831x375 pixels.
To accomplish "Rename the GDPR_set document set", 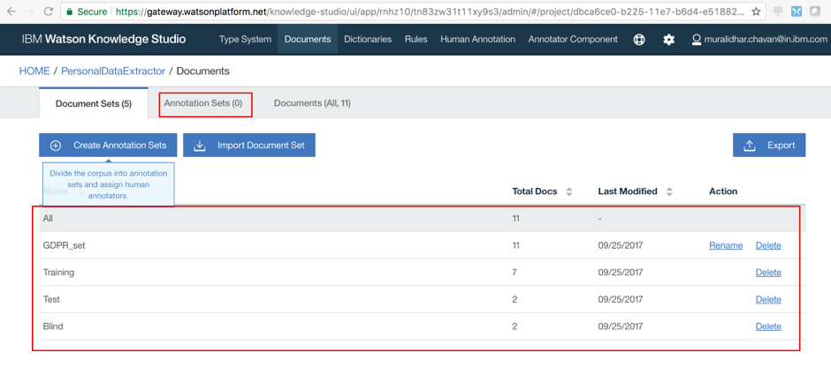I will [726, 245].
